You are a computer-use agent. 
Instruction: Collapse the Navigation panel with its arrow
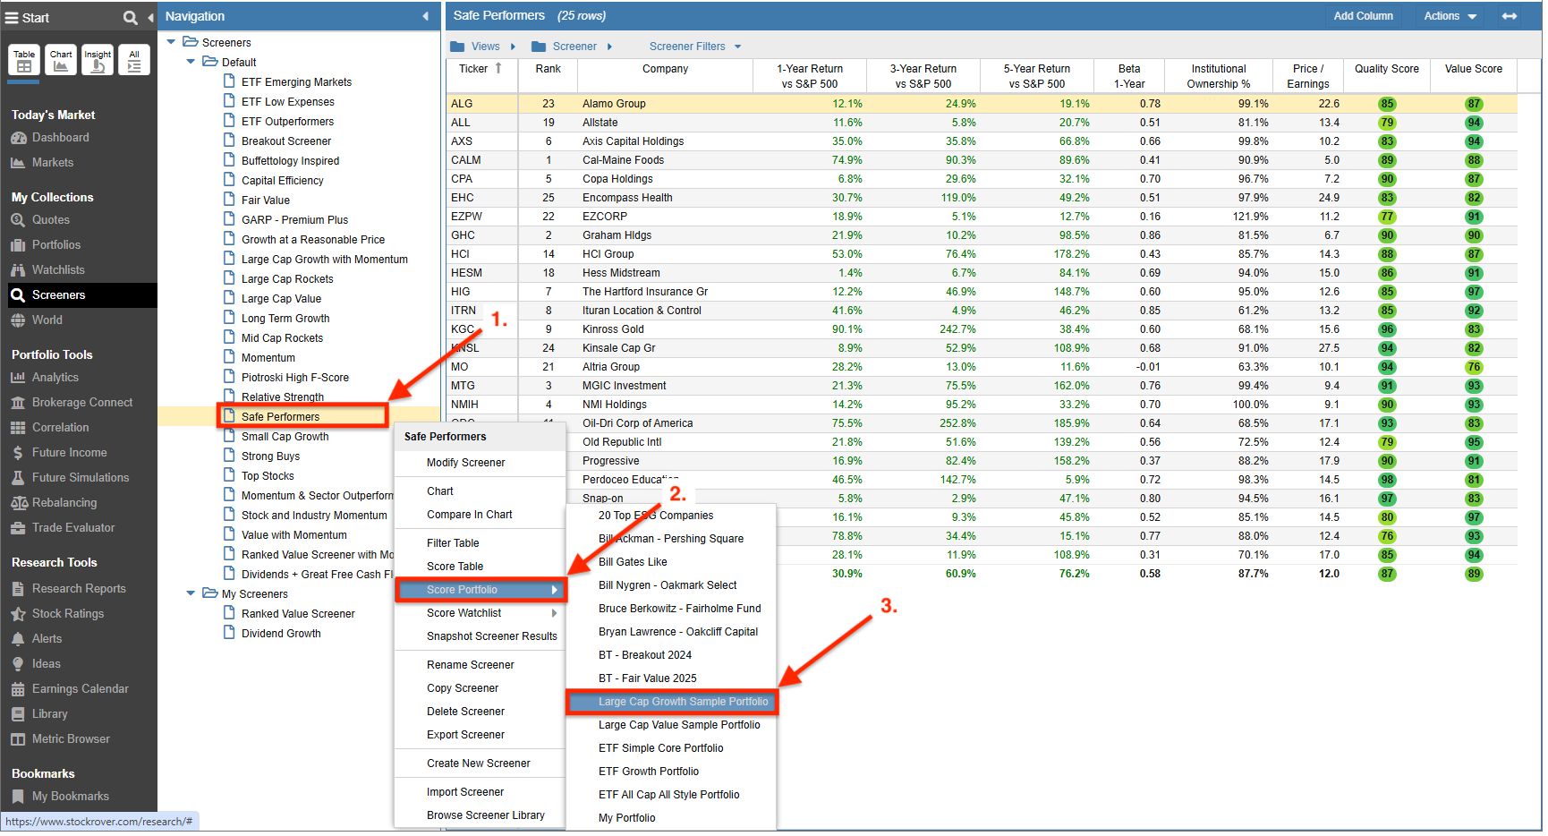(x=425, y=16)
